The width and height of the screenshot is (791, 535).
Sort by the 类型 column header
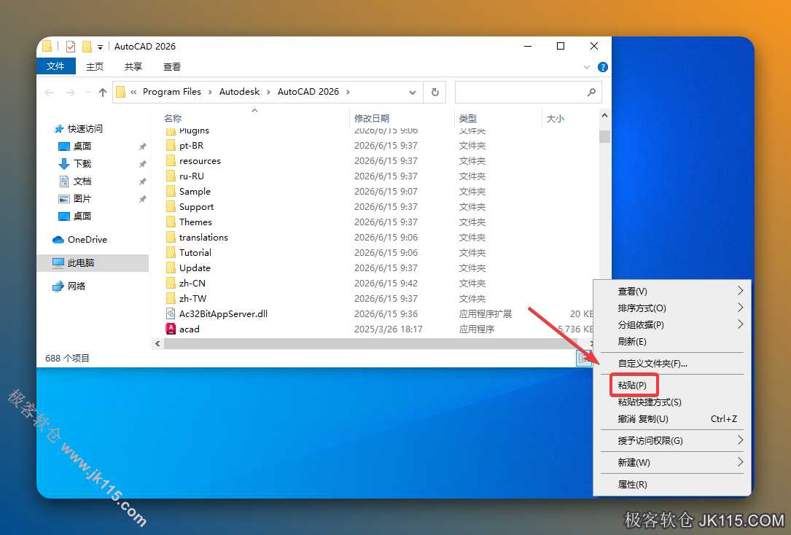click(x=467, y=119)
